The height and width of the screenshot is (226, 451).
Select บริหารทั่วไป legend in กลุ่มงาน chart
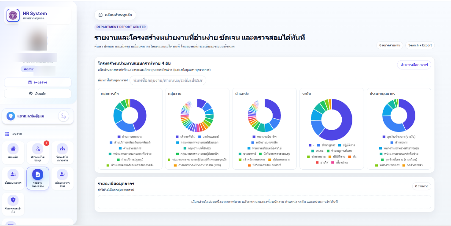coord(185,136)
